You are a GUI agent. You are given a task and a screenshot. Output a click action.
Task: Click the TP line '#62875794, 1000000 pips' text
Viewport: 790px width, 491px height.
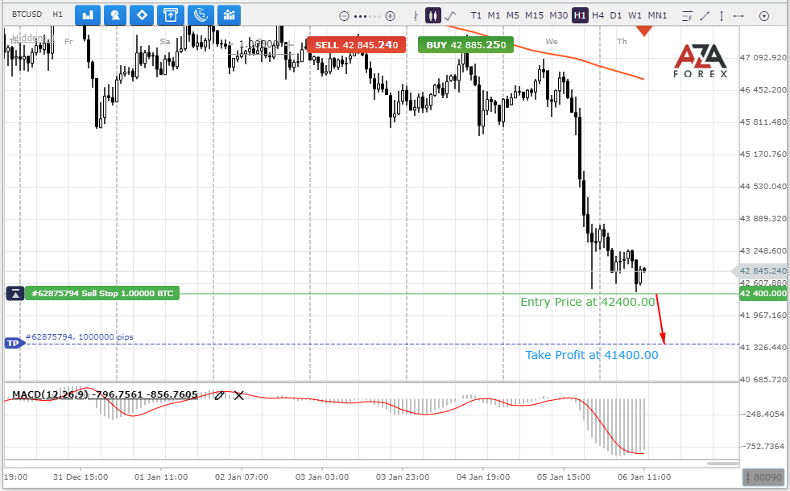pos(80,337)
